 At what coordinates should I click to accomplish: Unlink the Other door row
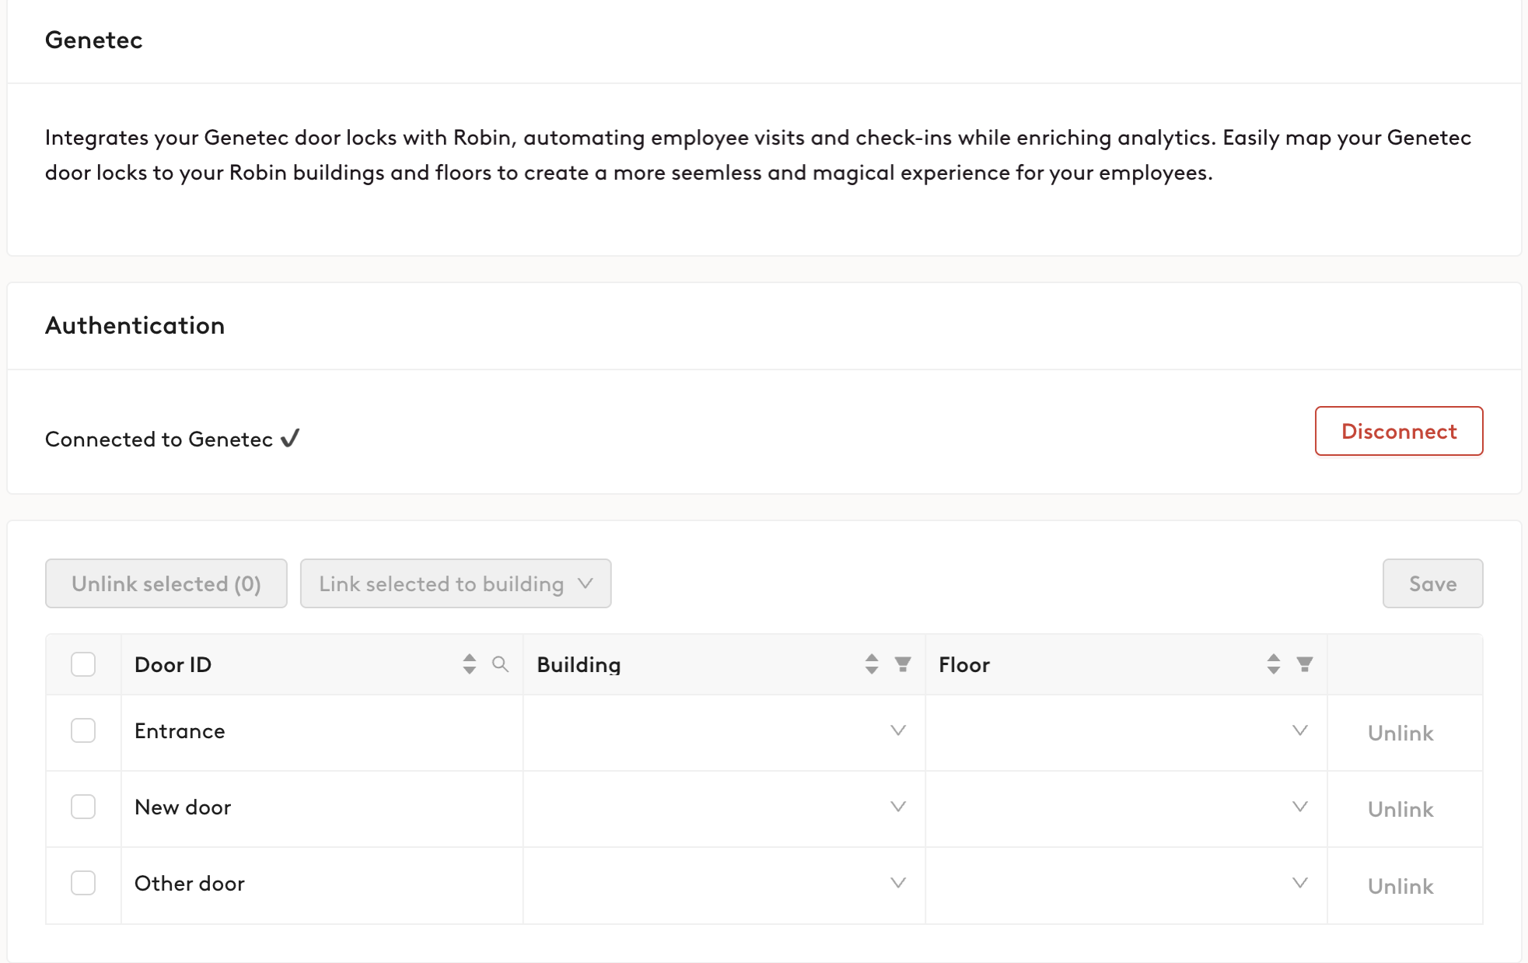[1400, 886]
